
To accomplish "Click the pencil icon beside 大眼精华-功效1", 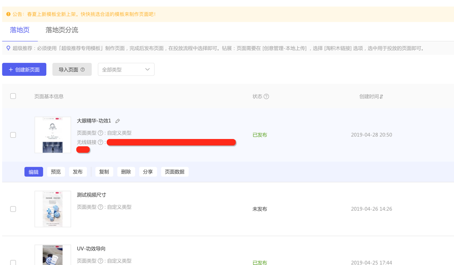I will click(118, 121).
